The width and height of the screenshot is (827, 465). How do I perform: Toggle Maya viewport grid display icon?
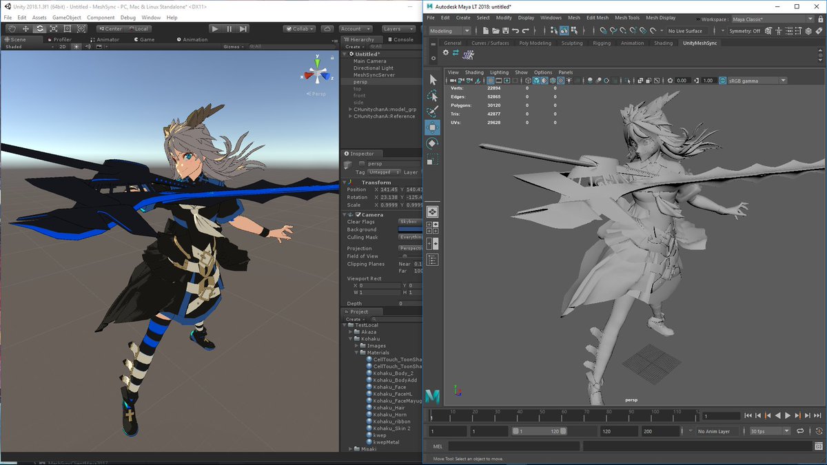[x=490, y=81]
